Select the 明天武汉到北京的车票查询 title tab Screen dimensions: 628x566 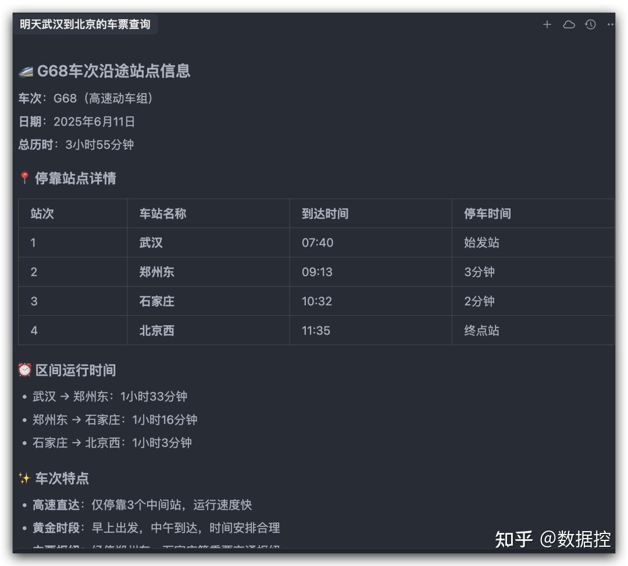click(85, 24)
